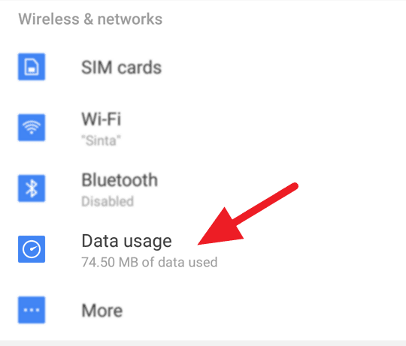Tap the "More" title label
Image resolution: width=406 pixels, height=346 pixels.
click(x=102, y=310)
